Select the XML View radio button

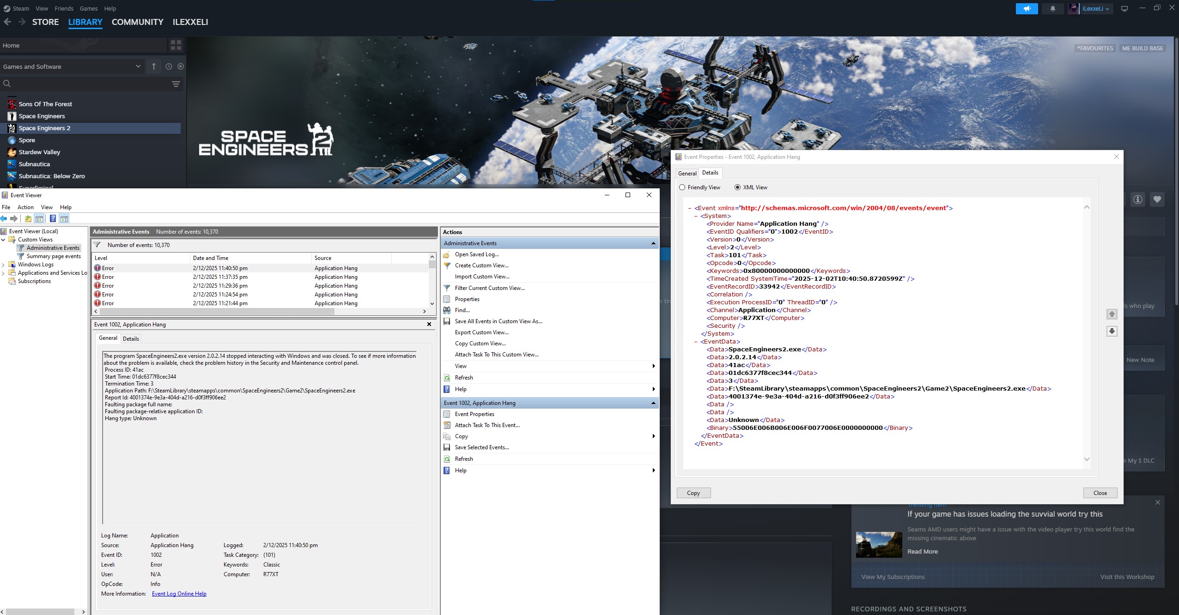tap(737, 187)
